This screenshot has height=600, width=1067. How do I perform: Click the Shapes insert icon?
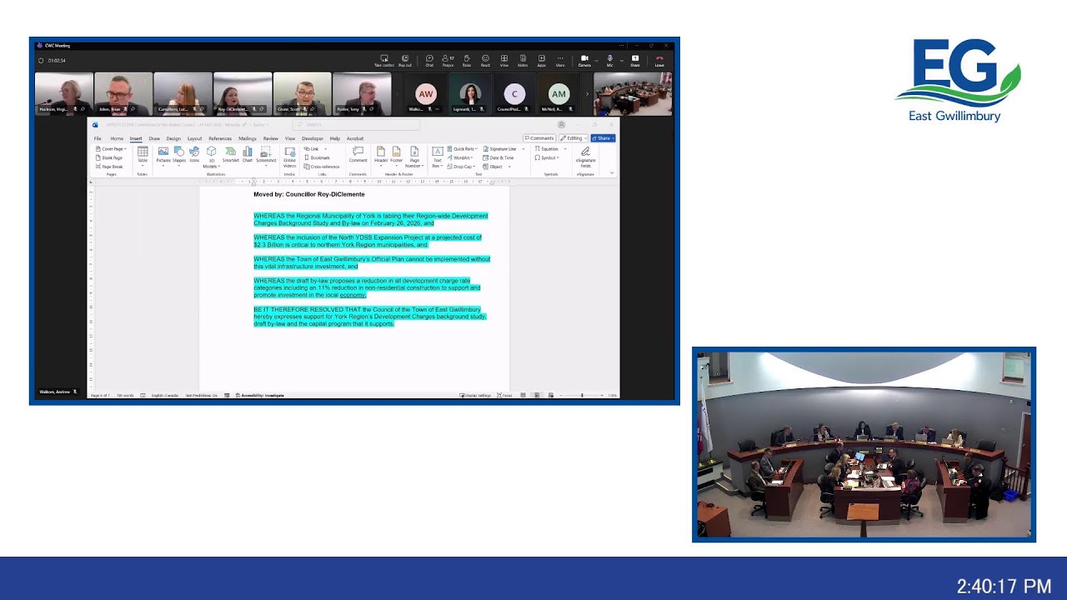coord(179,155)
